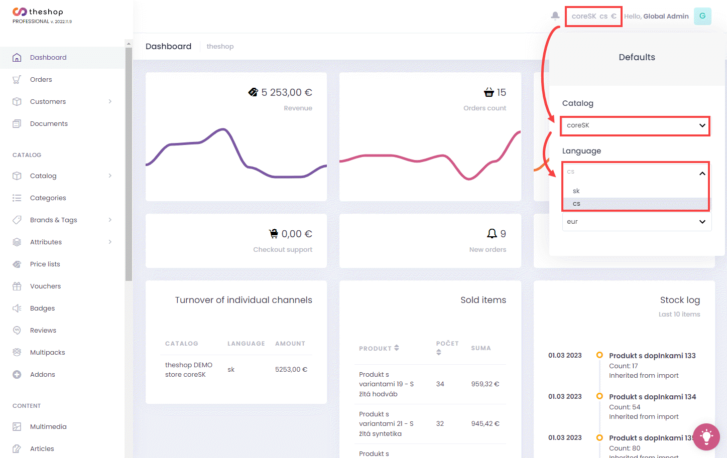The width and height of the screenshot is (727, 458).
Task: Click the Price lists icon
Action: [17, 264]
